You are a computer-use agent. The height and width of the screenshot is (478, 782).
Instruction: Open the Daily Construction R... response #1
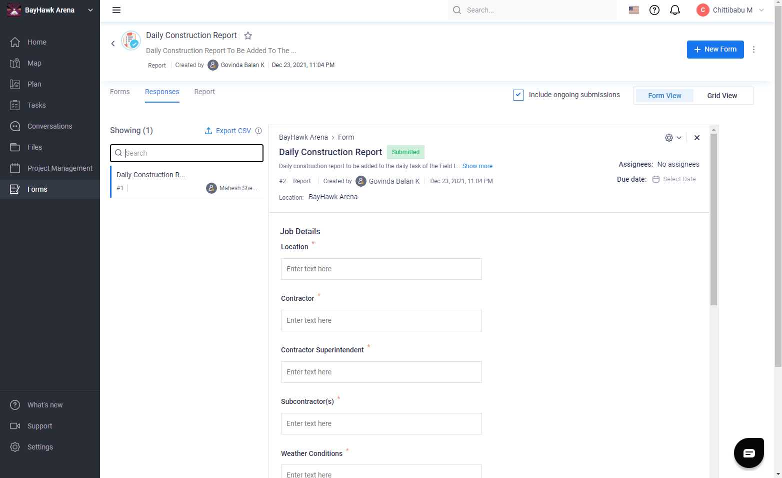click(187, 182)
